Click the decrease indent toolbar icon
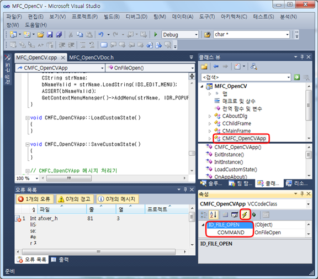Viewport: 318px width, 279px height. coord(62,45)
